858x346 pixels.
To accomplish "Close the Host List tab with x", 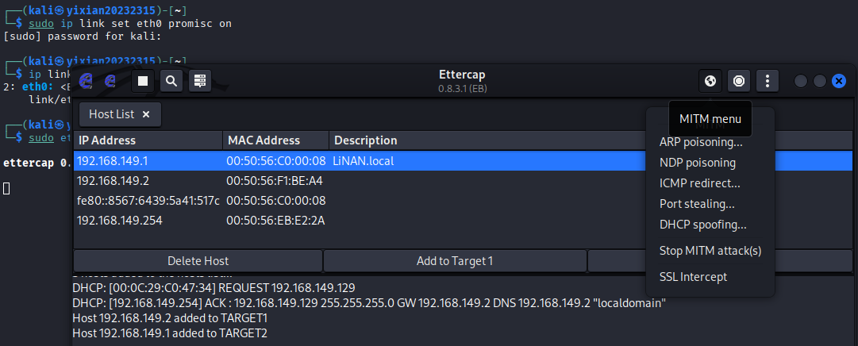I will 146,114.
